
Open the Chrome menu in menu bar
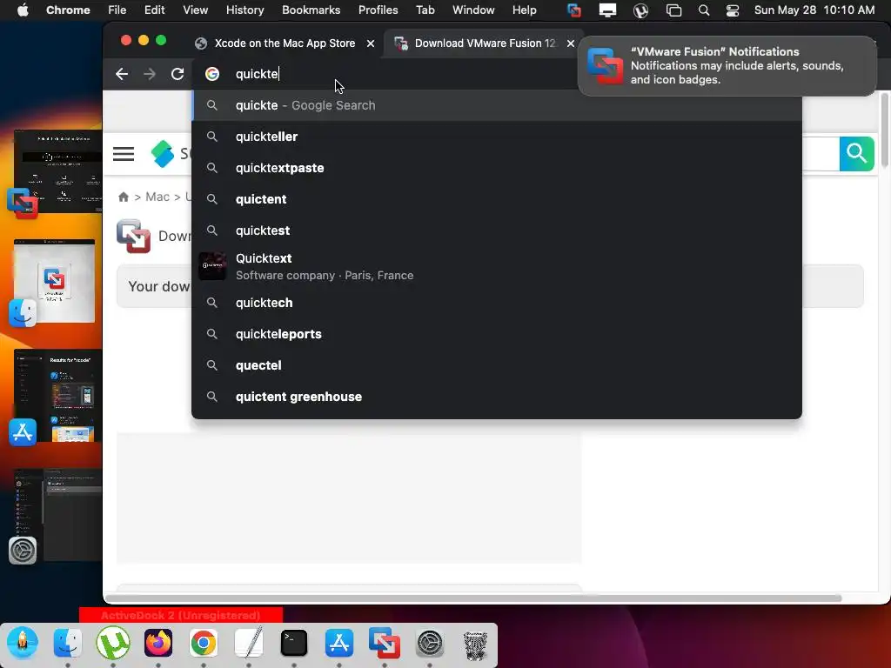[x=68, y=10]
